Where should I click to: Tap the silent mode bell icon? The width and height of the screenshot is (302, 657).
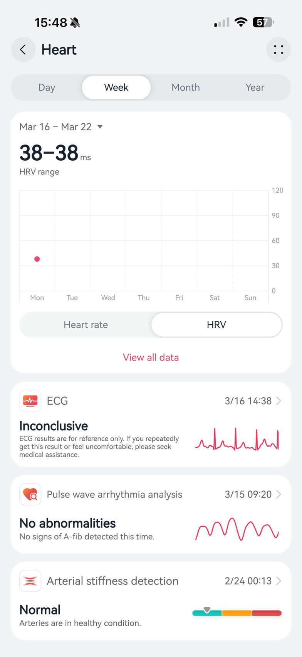(x=75, y=23)
